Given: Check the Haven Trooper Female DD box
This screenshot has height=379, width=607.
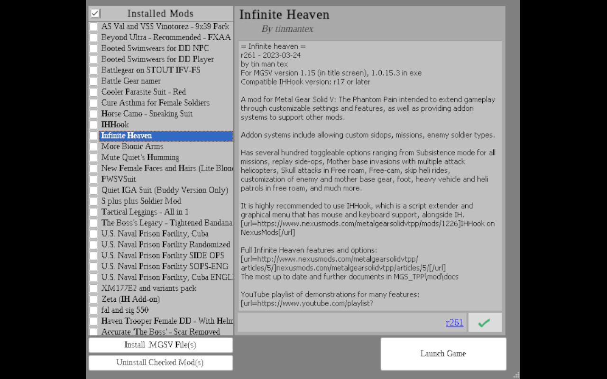Looking at the screenshot, I should pos(93,321).
